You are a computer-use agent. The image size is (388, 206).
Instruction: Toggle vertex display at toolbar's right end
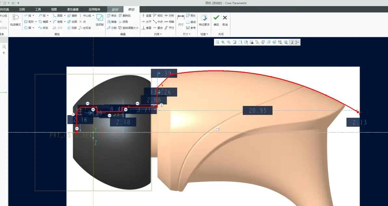[x=297, y=42]
